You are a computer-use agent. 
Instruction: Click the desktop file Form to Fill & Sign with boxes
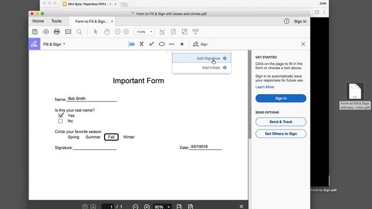(x=355, y=96)
